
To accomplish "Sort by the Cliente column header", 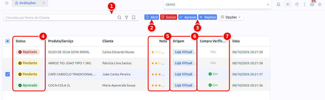I will click(x=108, y=41).
